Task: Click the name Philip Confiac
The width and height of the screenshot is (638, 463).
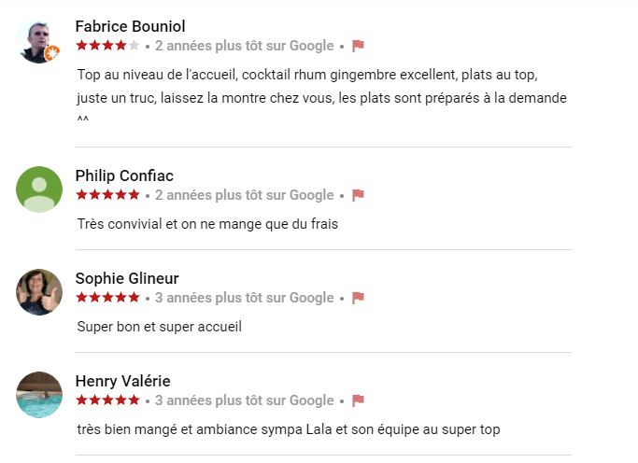Action: pyautogui.click(x=124, y=176)
